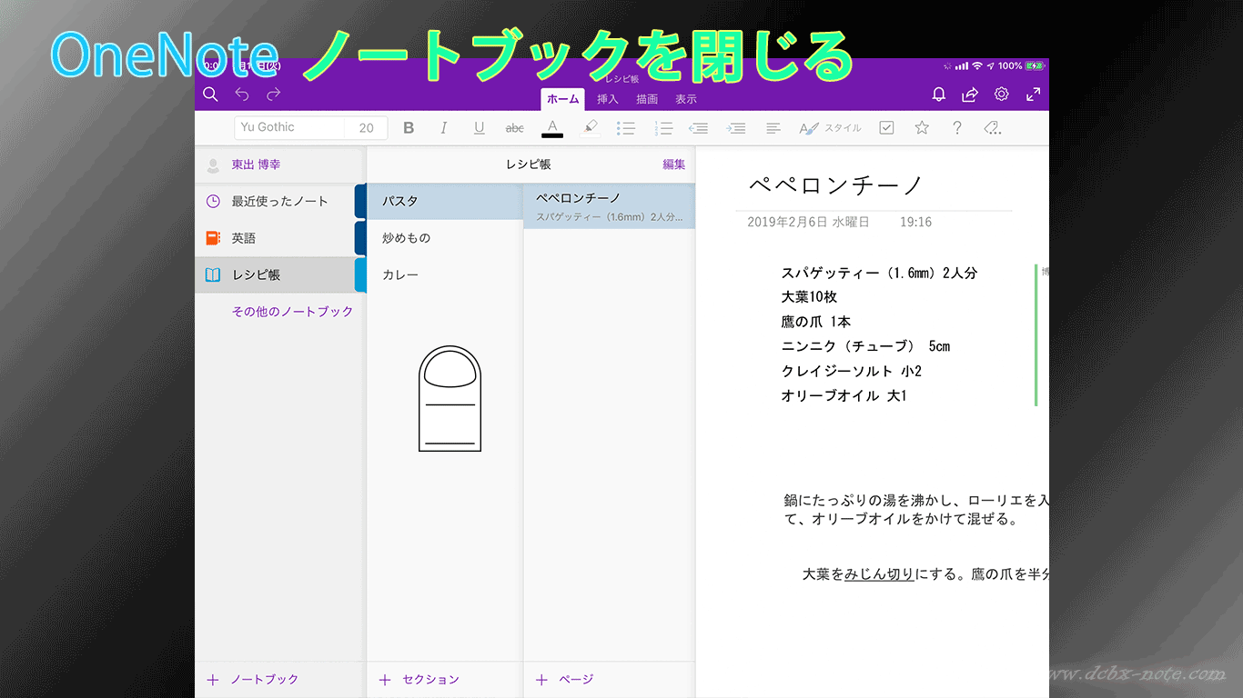
Task: Add question mark tag
Action: (957, 128)
